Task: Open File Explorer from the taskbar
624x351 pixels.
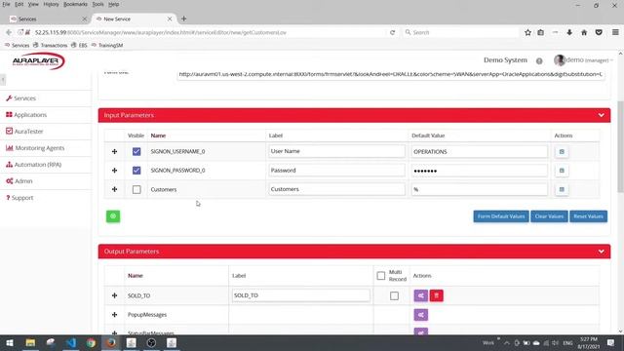Action: point(30,342)
